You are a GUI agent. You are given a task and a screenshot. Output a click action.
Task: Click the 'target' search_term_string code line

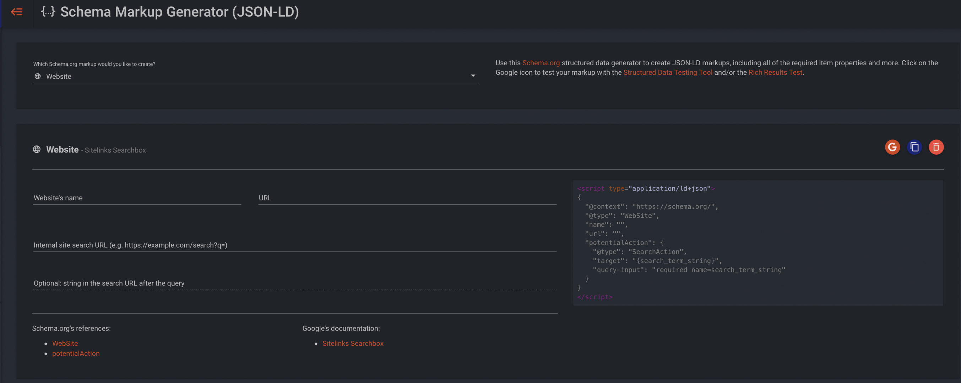[x=657, y=261]
